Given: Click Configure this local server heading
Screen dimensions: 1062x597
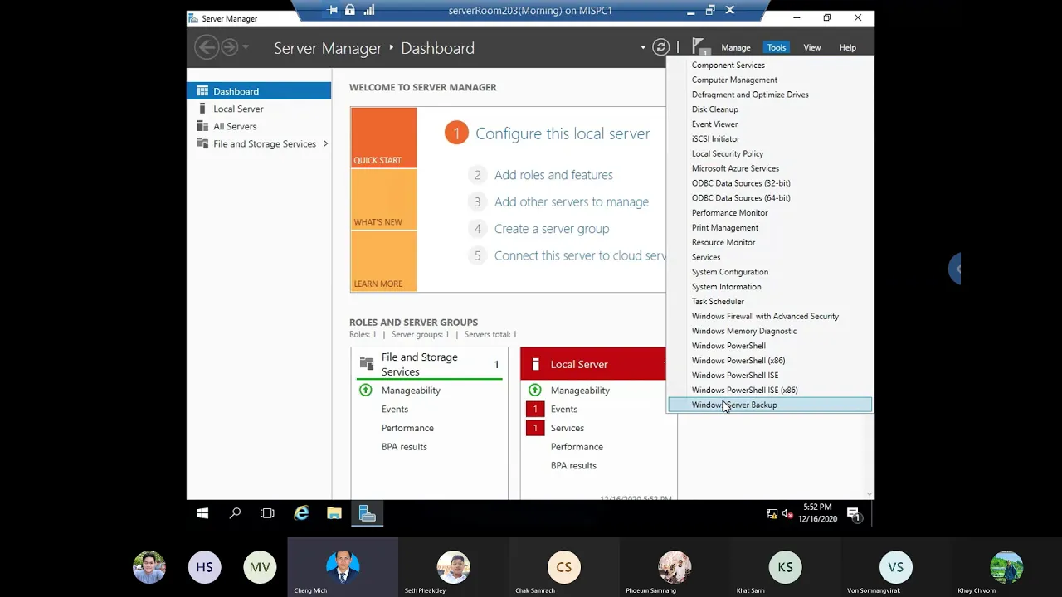Looking at the screenshot, I should point(563,133).
